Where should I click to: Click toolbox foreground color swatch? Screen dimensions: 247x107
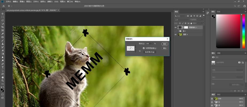(x=2, y=90)
